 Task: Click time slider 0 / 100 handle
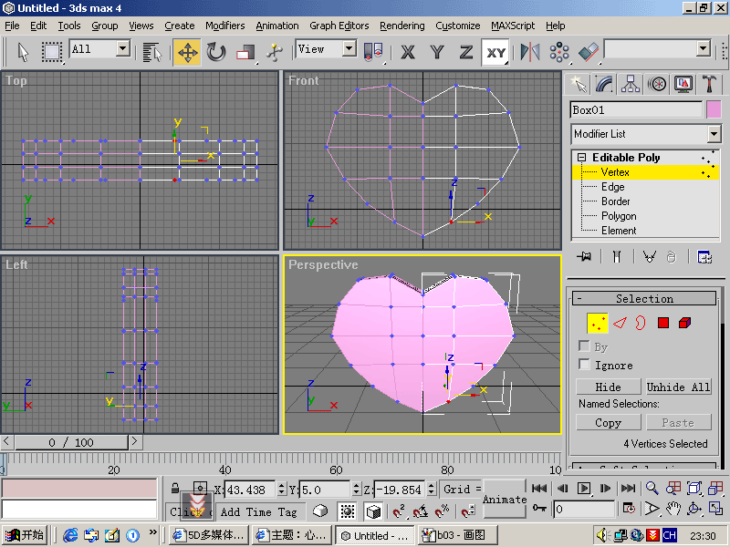coord(71,442)
